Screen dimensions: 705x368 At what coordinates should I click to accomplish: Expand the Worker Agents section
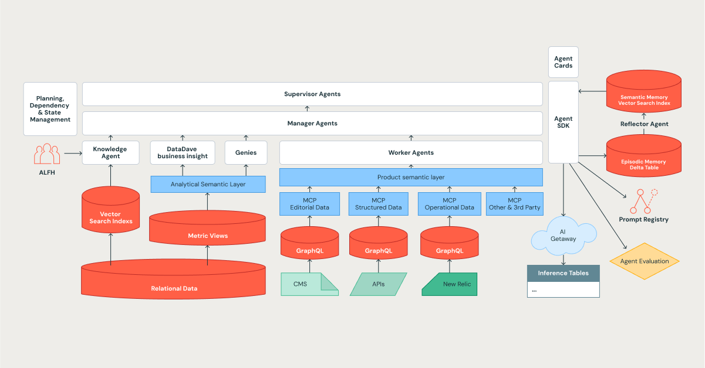411,152
